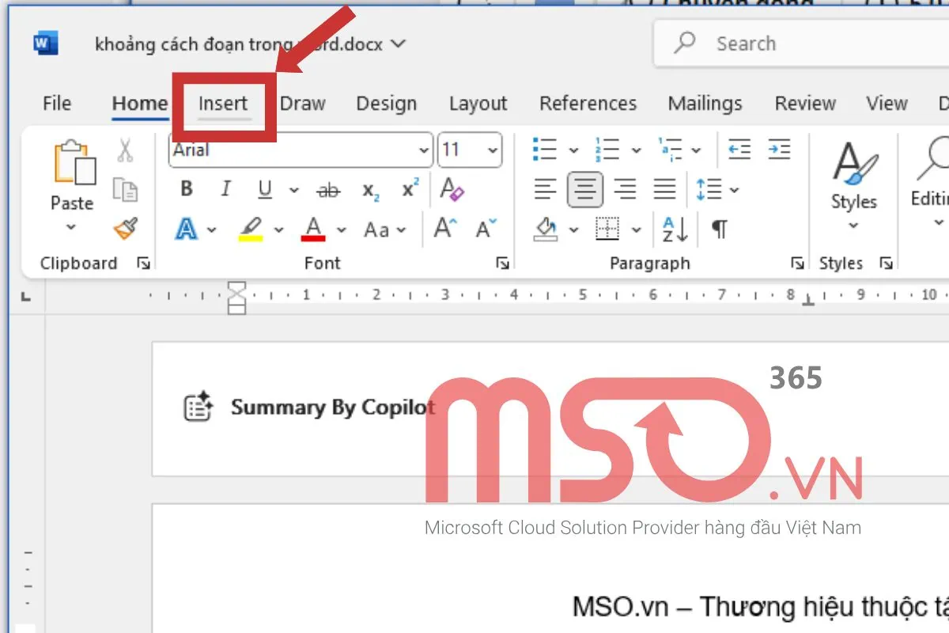Toggle center text alignment
The width and height of the screenshot is (949, 633).
[585, 190]
